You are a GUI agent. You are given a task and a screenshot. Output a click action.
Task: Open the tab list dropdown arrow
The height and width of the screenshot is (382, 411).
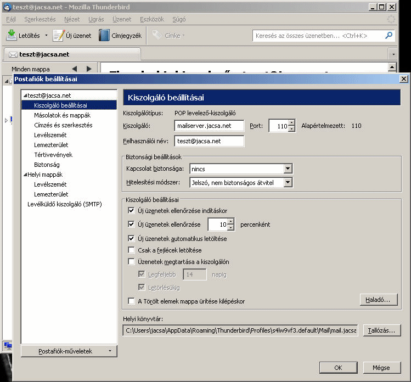pyautogui.click(x=393, y=54)
